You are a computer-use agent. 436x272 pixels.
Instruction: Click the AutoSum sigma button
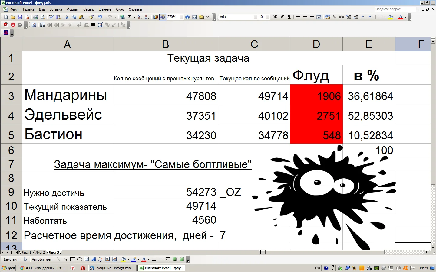pos(130,17)
